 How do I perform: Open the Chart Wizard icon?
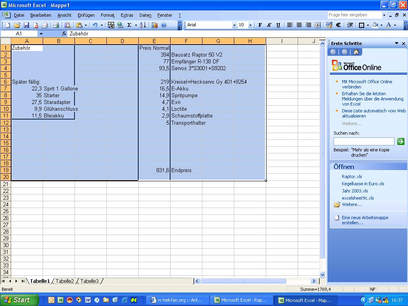click(155, 25)
